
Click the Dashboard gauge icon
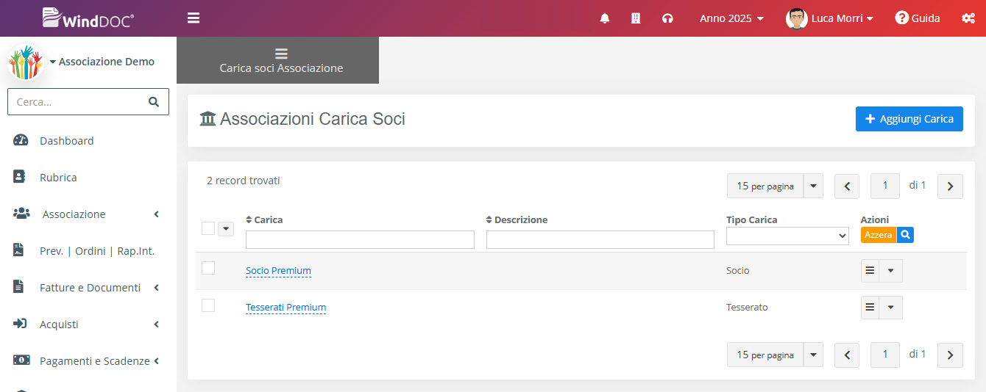tap(21, 140)
